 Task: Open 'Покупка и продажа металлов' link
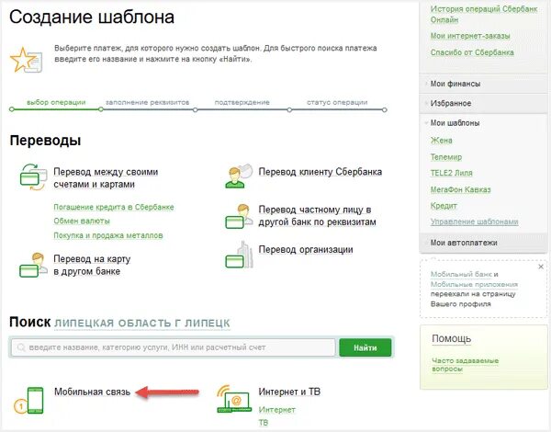pos(108,235)
